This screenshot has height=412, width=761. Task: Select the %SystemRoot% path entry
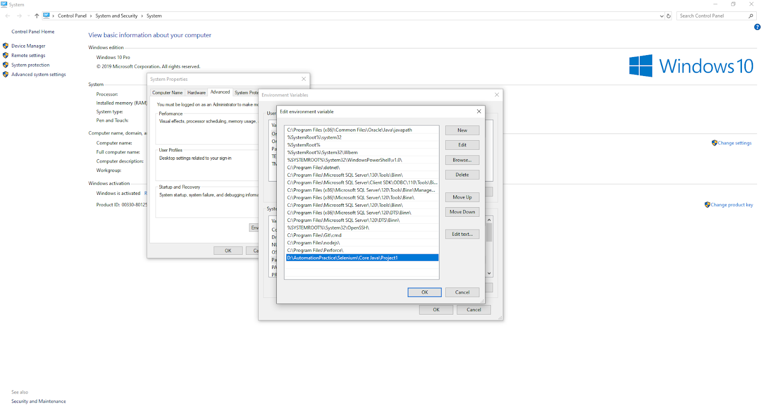click(362, 145)
